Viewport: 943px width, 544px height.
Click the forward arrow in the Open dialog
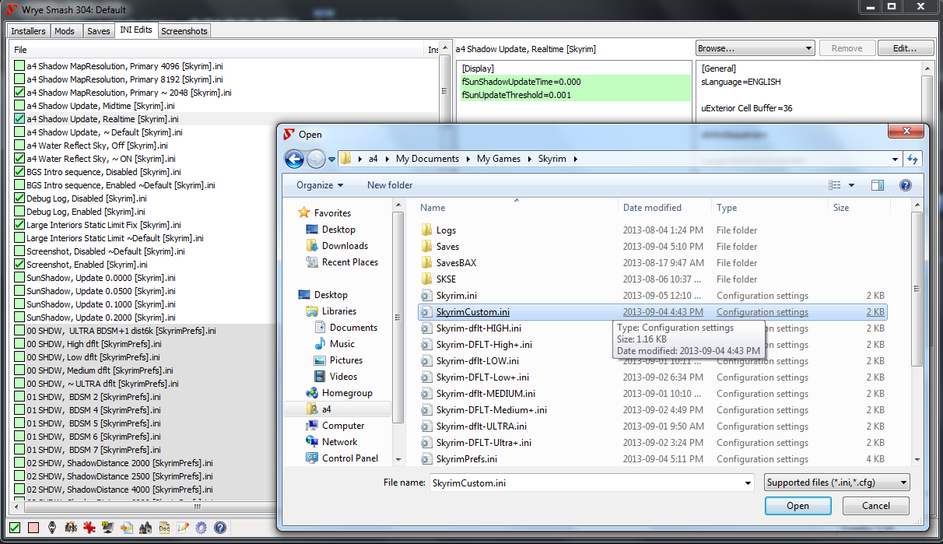pos(316,159)
